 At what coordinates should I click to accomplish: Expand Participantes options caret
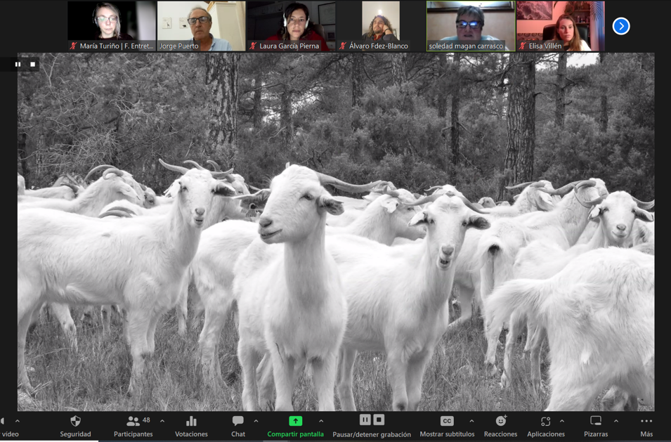point(162,422)
